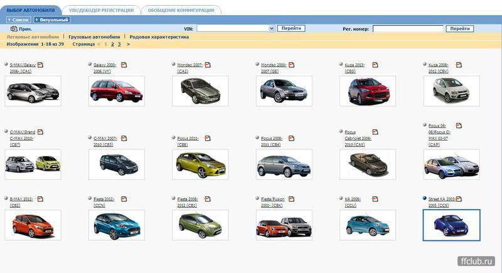Screen dimensions: 502x273
Task: Click Перейти button next to Рег. номер field
Action: tap(460, 29)
